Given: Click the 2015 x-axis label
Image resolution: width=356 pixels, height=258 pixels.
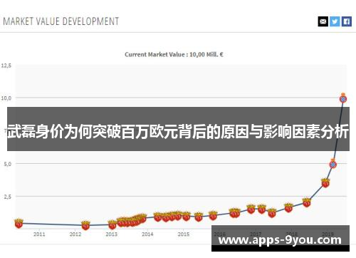Looking at the screenshot, I should tap(184, 234).
